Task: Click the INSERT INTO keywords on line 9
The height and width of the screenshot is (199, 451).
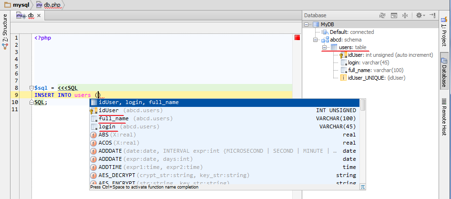Action: point(53,95)
